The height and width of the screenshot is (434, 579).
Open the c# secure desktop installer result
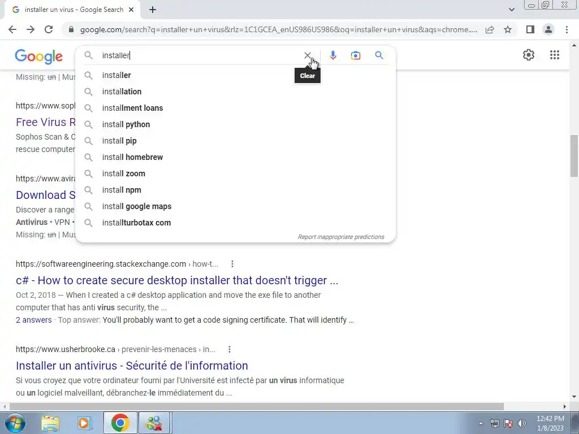pos(177,280)
